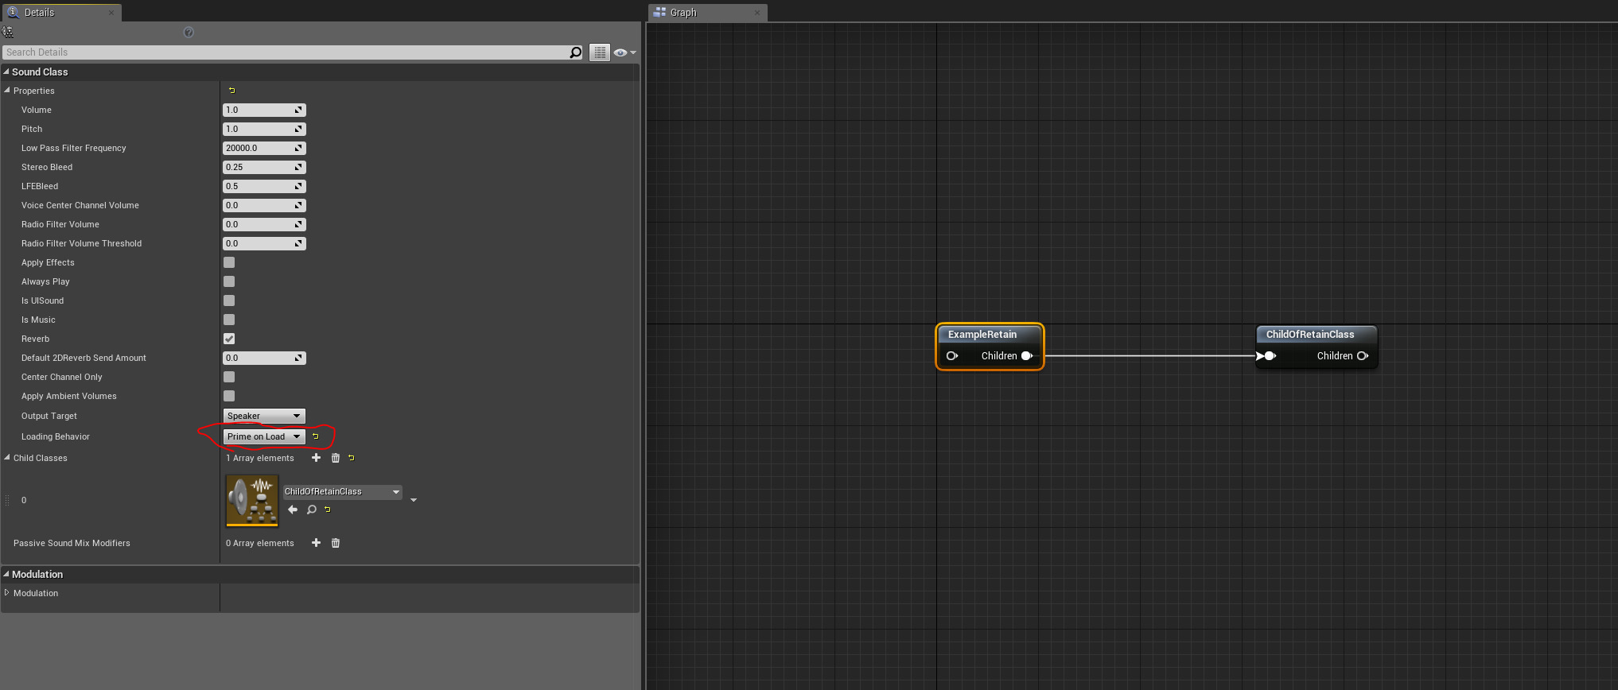1618x690 pixels.
Task: Empty the Child Classes array with trash icon
Action: (x=336, y=458)
